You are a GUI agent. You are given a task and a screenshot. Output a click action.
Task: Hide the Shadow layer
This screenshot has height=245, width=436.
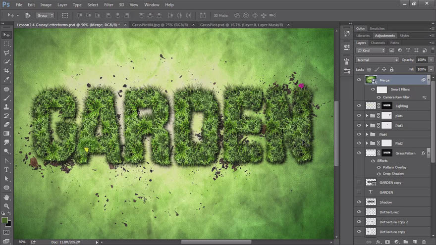(359, 202)
